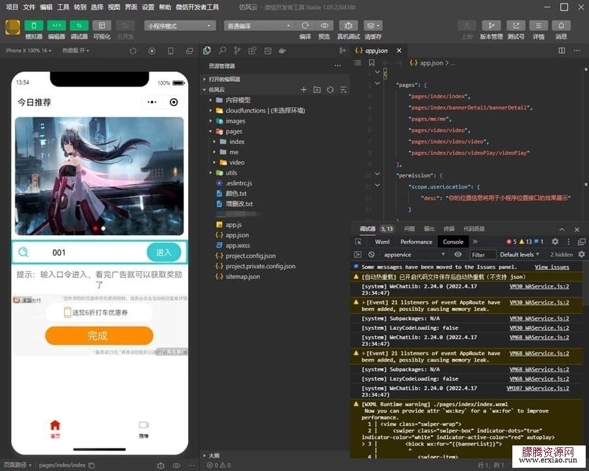Open the 可视化 visual editor
This screenshot has height=471, width=589.
click(102, 26)
